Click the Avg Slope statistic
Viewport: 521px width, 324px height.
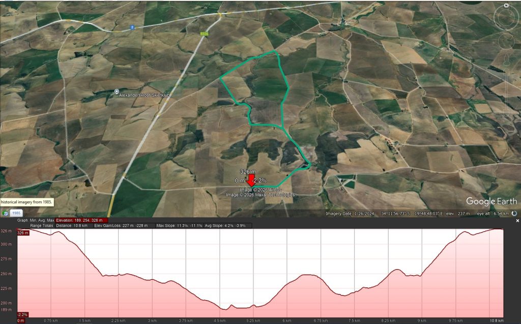coord(229,225)
